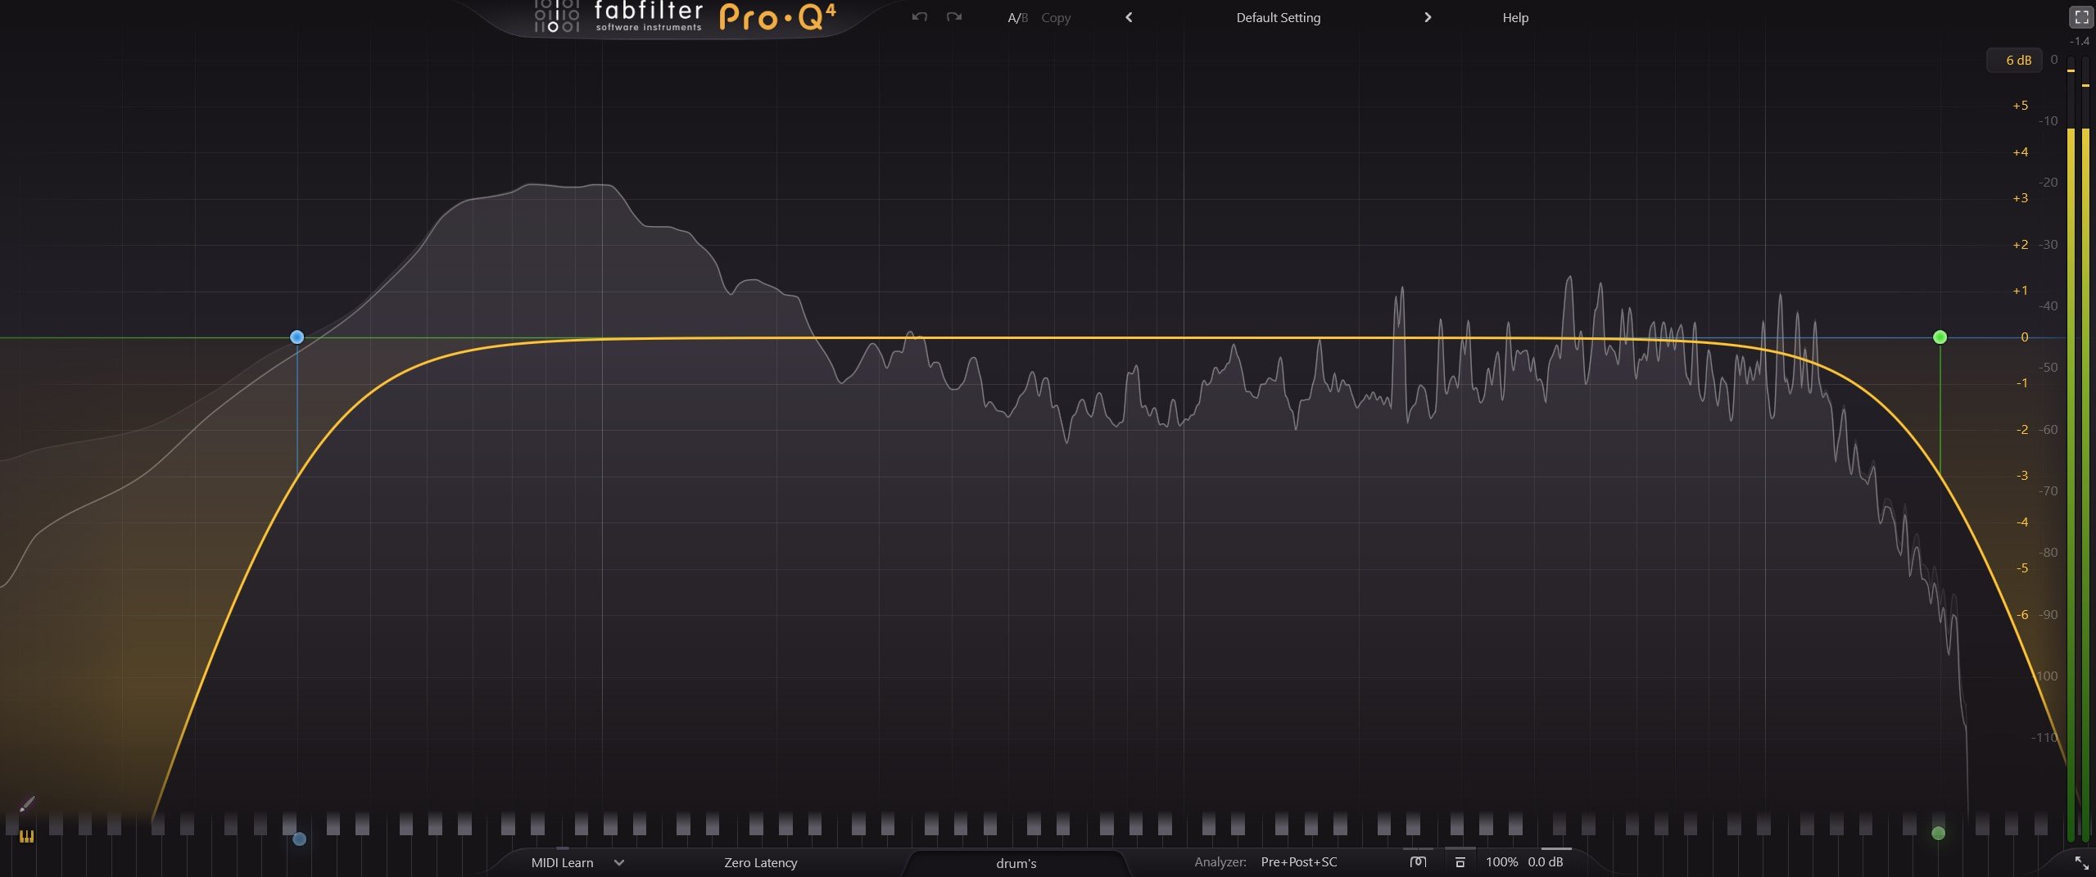Click the resize window corner icon
The image size is (2096, 877).
pyautogui.click(x=2081, y=862)
